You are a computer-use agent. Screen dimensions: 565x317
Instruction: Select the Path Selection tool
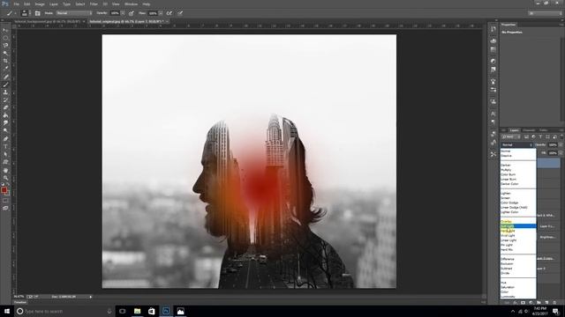click(5, 154)
